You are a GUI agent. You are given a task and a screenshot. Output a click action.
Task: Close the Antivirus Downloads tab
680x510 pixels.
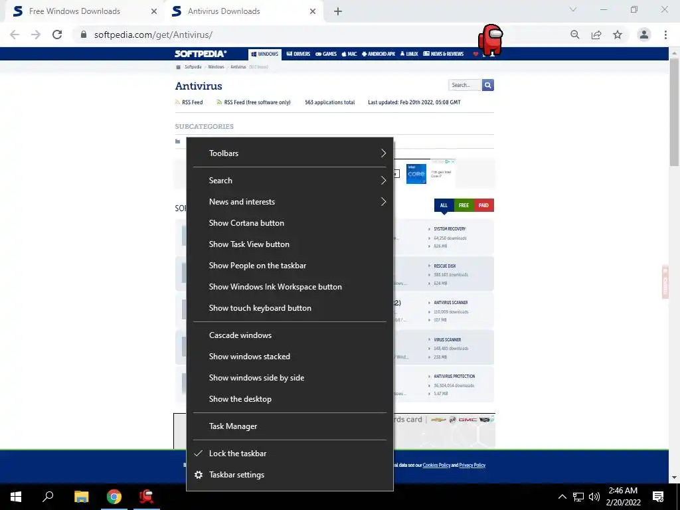313,11
